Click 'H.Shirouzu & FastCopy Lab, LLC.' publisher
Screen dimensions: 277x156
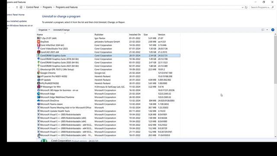click(110, 87)
